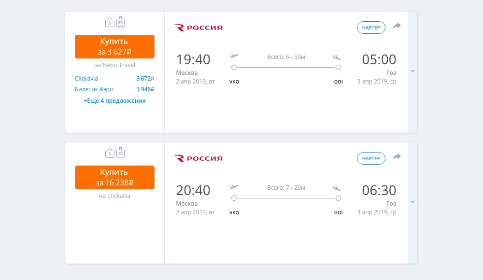
Task: Click the Rossiya airline logo on second ticket
Action: [x=199, y=158]
